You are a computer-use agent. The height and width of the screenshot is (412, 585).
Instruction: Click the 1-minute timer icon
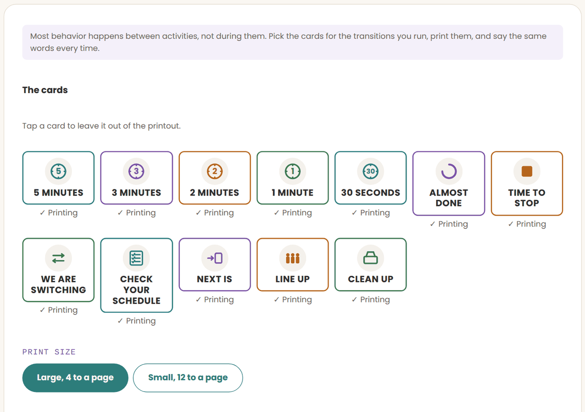pos(292,171)
